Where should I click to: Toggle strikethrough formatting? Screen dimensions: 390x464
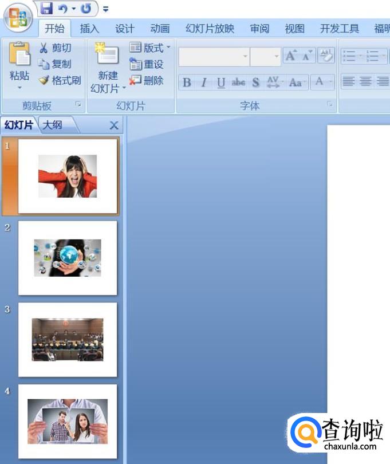click(x=238, y=82)
